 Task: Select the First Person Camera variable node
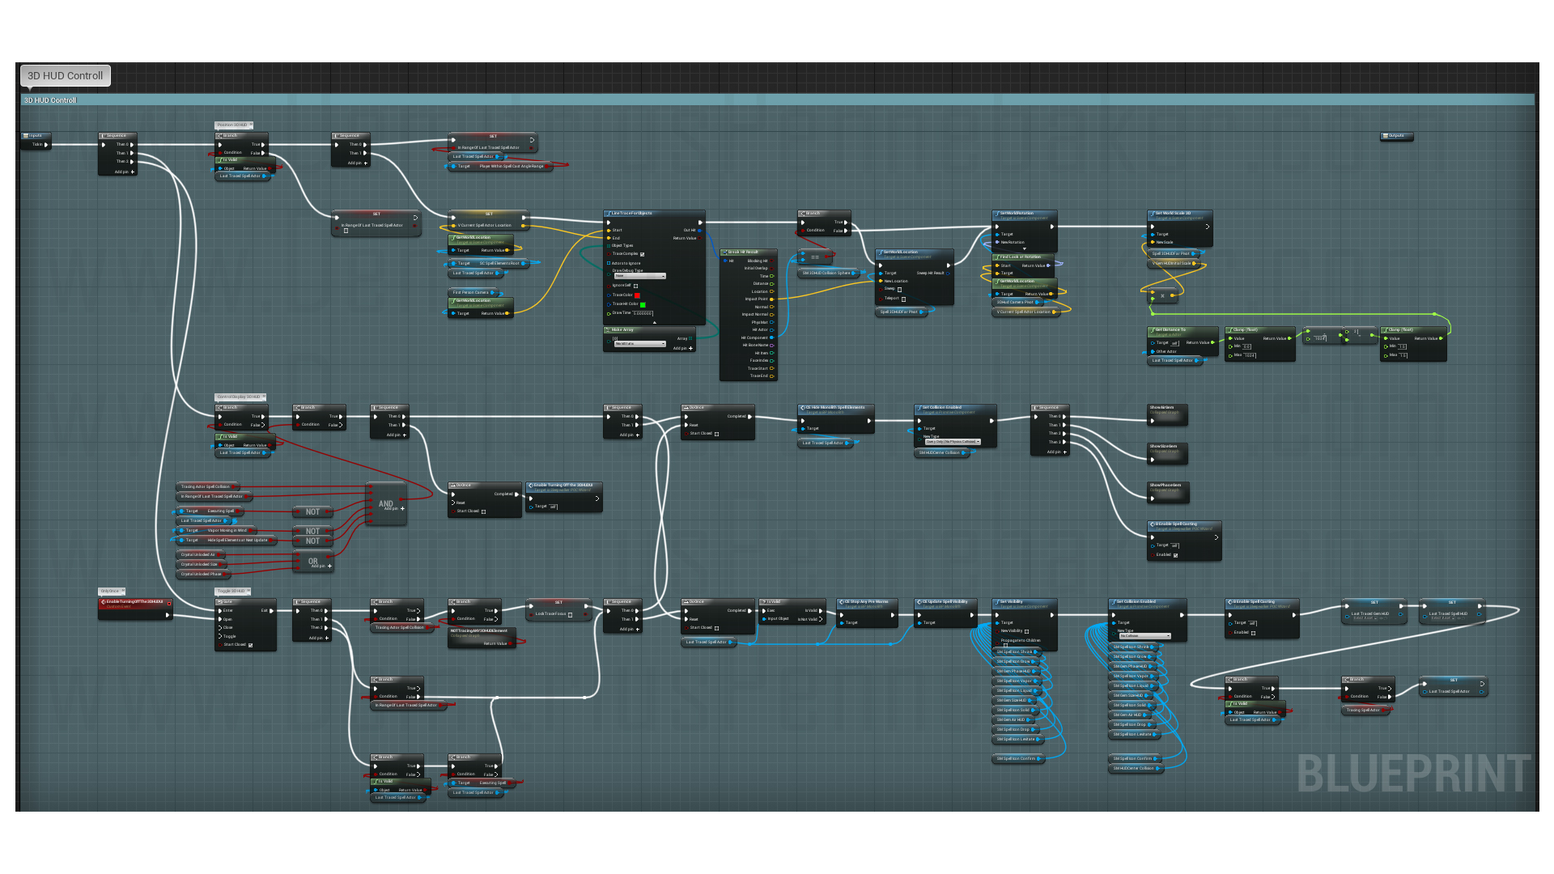point(474,293)
